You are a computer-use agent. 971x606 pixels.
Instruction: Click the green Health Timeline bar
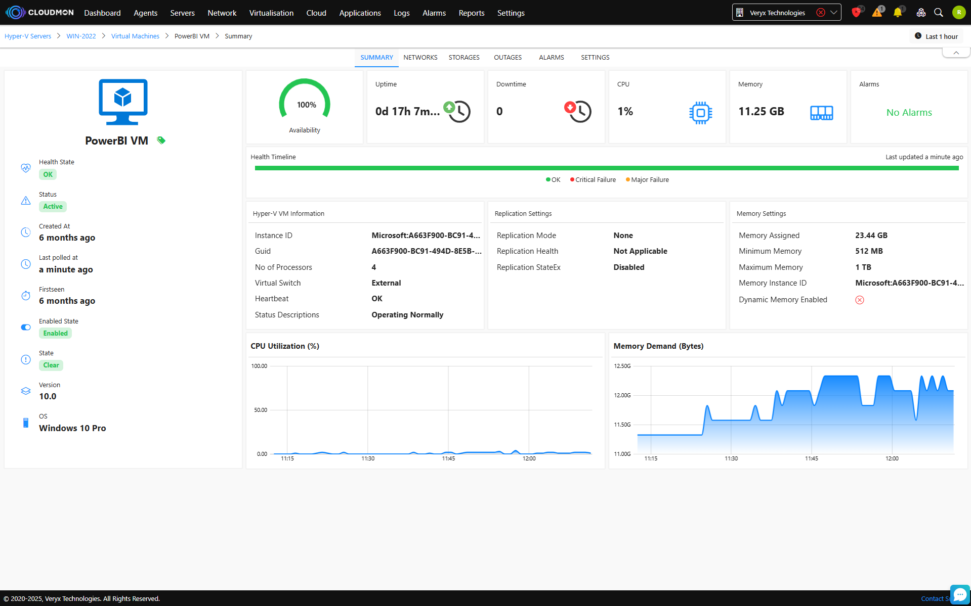606,168
